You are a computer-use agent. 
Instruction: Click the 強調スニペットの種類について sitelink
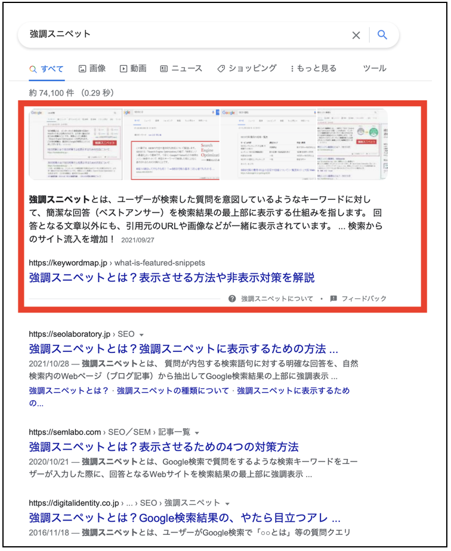click(173, 391)
